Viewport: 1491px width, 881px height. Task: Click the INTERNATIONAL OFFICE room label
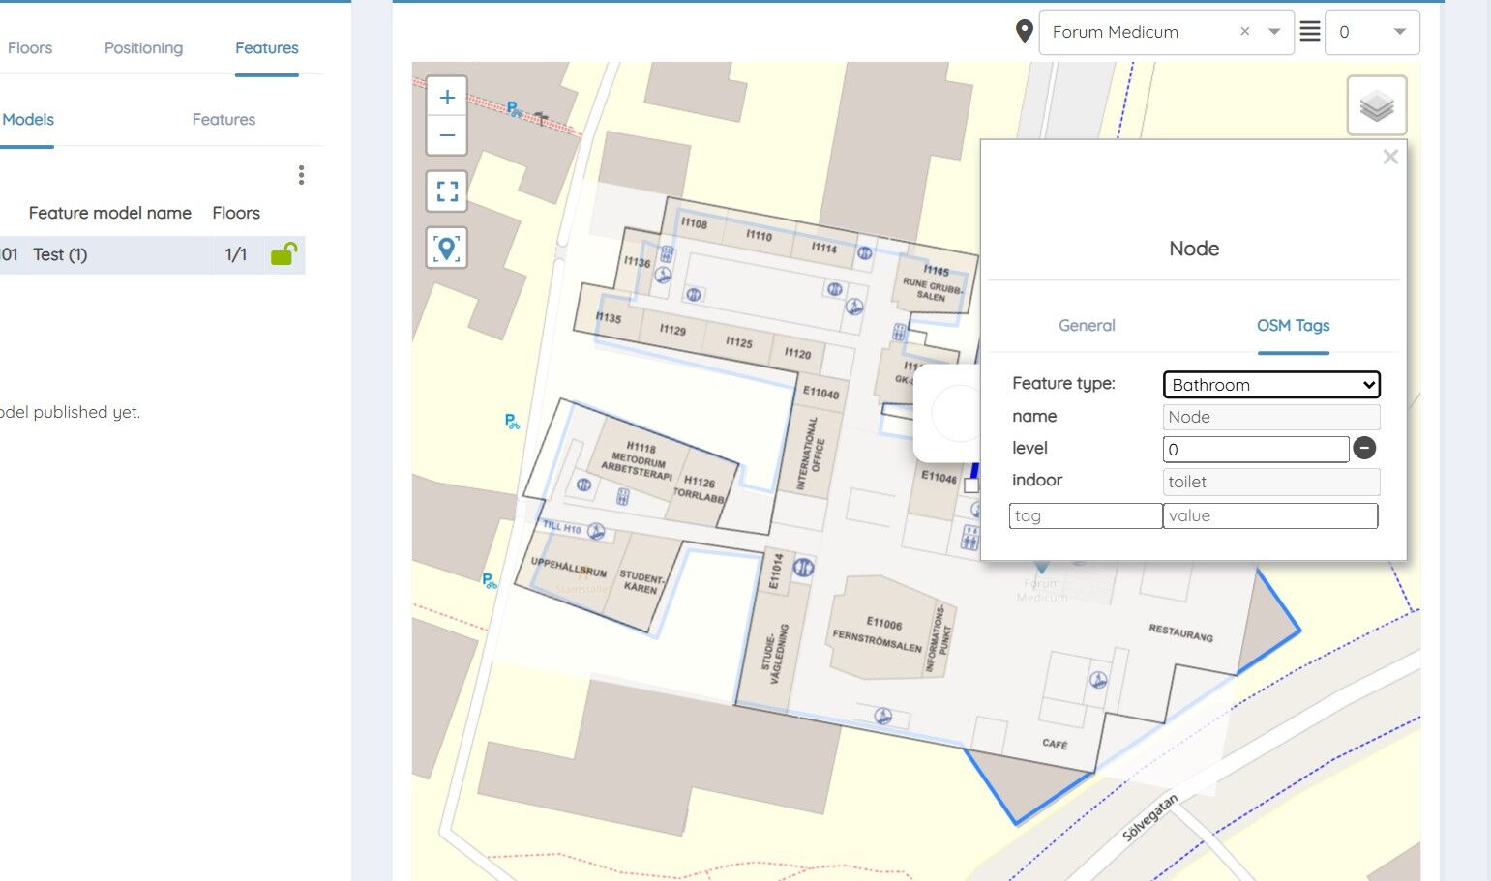[811, 454]
